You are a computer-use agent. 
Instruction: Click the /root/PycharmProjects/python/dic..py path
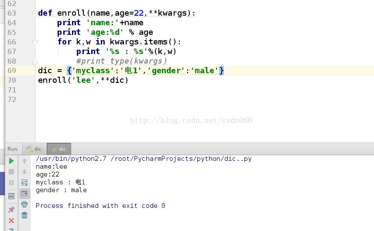(x=181, y=159)
